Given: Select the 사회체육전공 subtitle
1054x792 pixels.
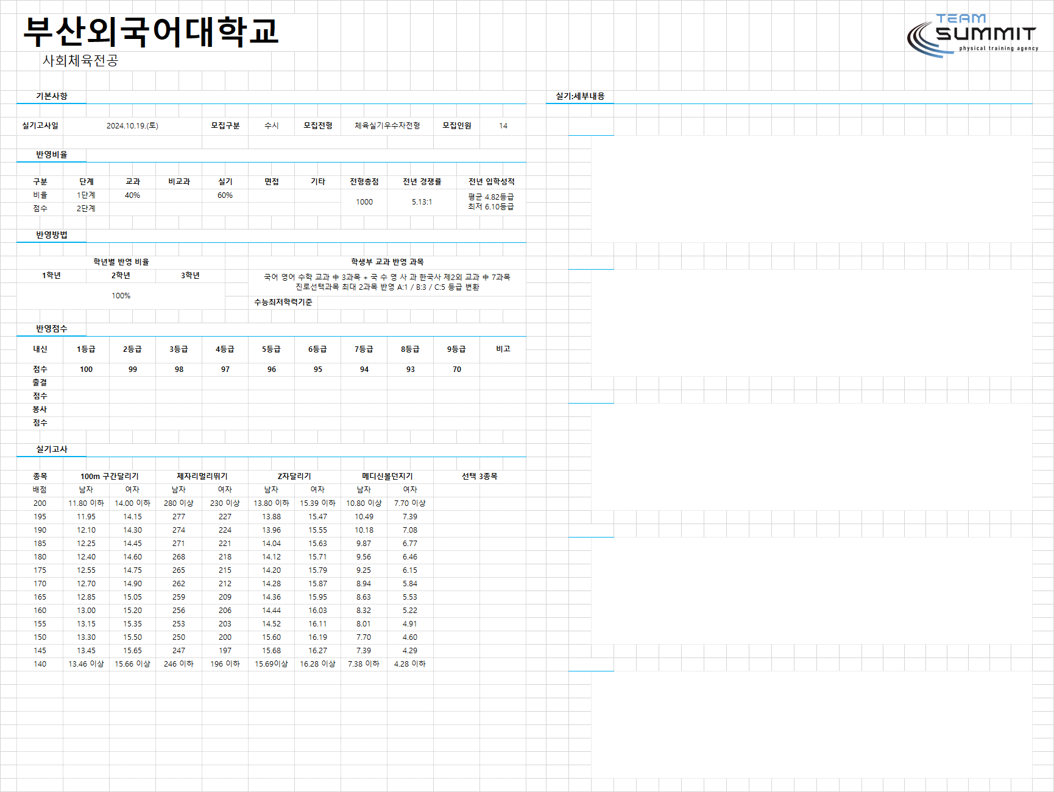Looking at the screenshot, I should coord(80,60).
